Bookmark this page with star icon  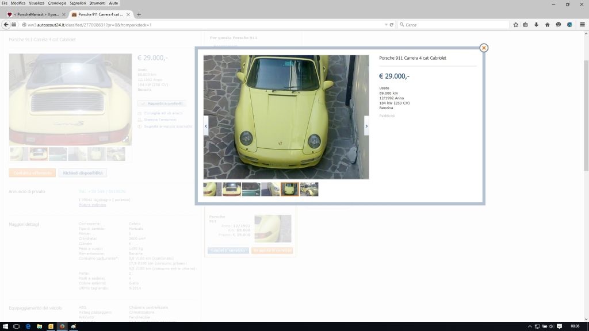click(516, 25)
